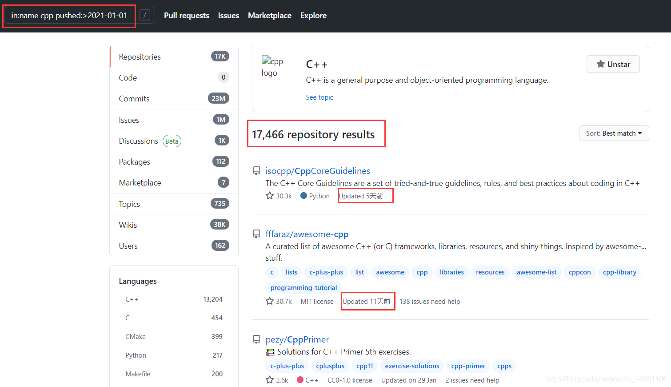Screen dimensions: 671x387
Task: Click the Beta badge beside Discussions
Action: 172,141
